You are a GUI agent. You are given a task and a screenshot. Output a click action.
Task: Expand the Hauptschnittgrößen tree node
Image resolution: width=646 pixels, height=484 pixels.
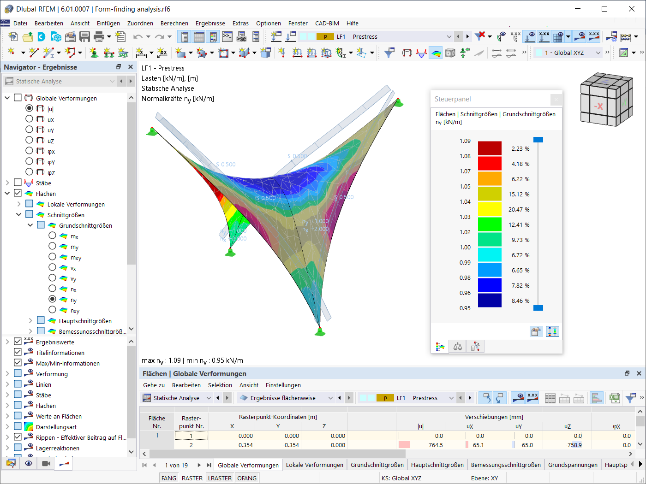click(x=30, y=320)
